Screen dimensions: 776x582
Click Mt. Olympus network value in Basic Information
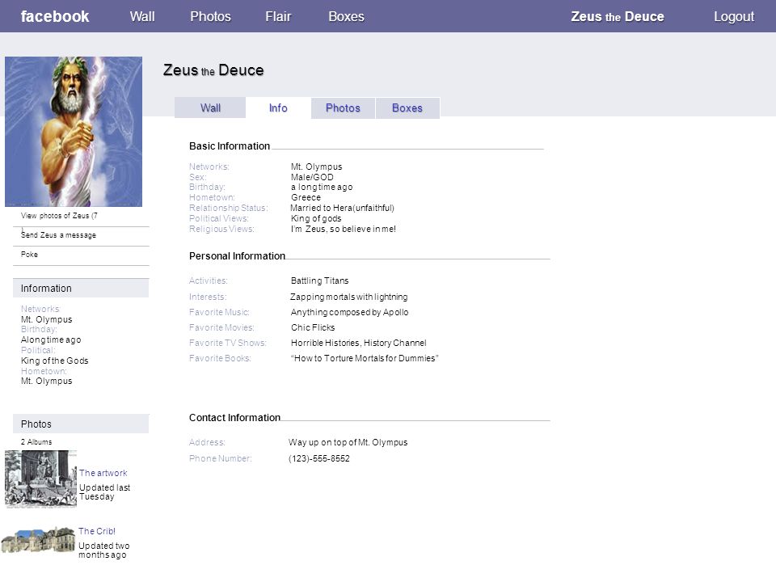316,167
